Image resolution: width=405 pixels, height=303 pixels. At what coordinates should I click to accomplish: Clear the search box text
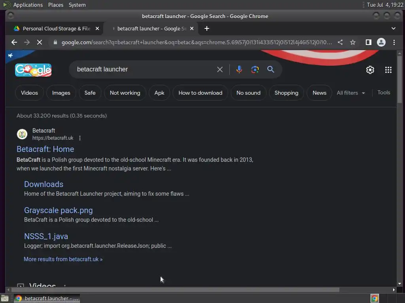click(x=220, y=69)
